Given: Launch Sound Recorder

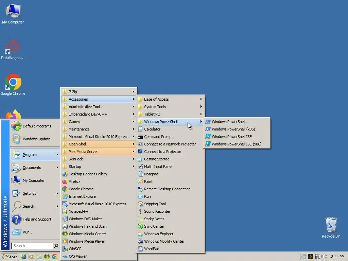Looking at the screenshot, I should tap(171, 211).
